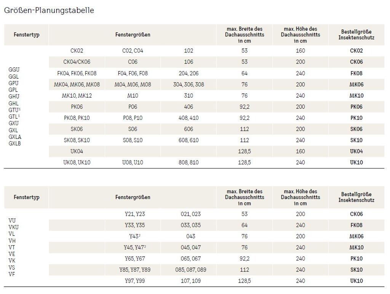The image size is (390, 294).
Task: Click the VKU window type label
Action: click(13, 227)
